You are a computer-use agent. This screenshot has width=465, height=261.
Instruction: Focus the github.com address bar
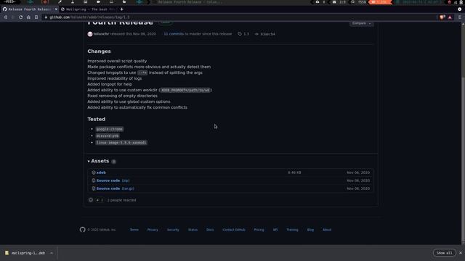point(238,17)
